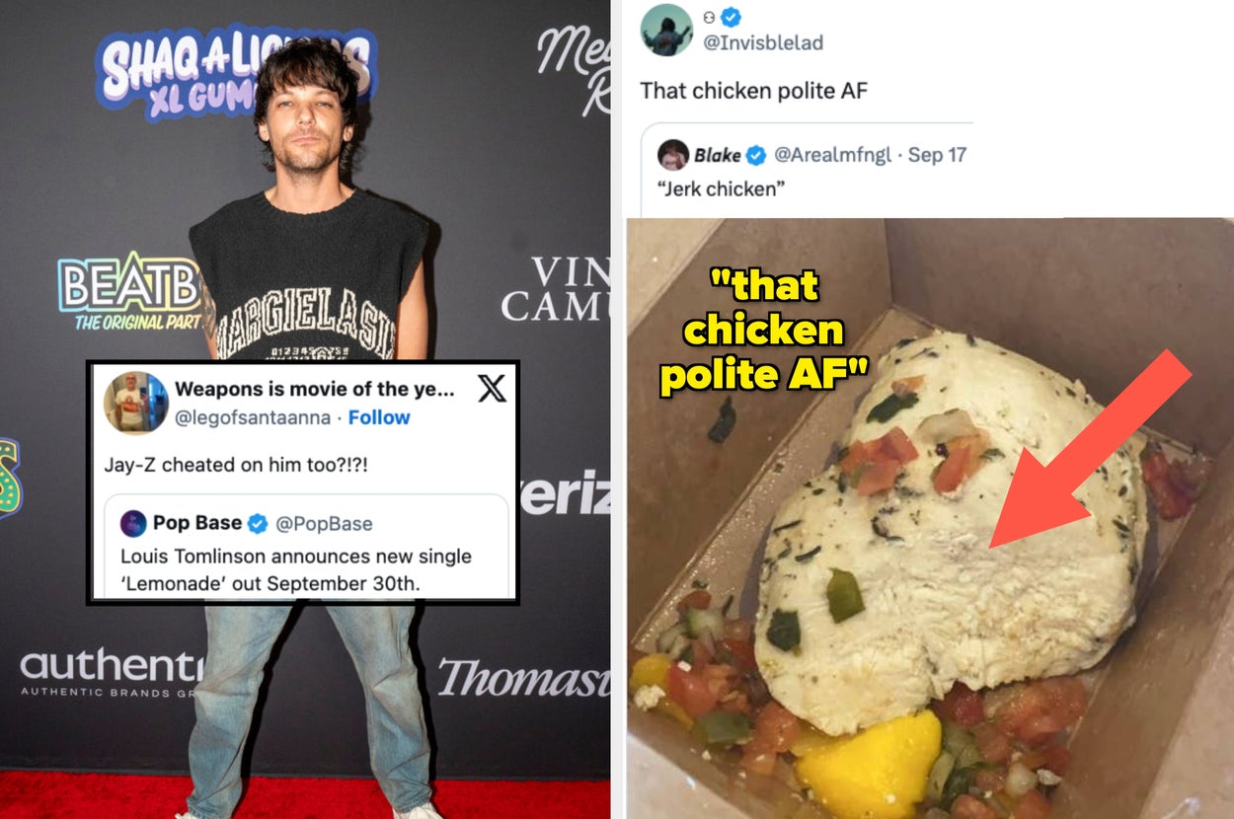Open legofsantaanna's profile avatar

(x=136, y=403)
